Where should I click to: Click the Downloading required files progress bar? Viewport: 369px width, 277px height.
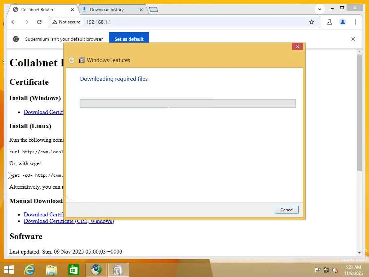tap(188, 104)
